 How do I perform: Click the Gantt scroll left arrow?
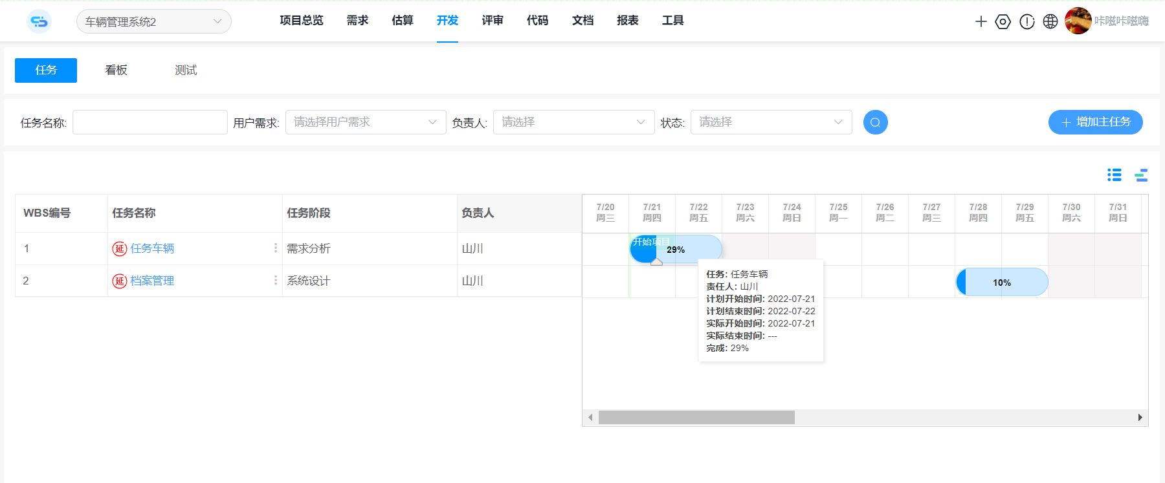(590, 418)
